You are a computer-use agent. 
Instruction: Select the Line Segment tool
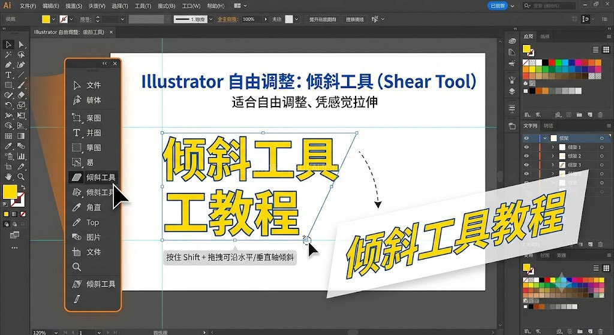(x=21, y=75)
